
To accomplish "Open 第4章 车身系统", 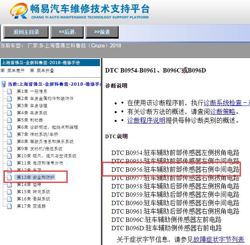I will 32,113.
